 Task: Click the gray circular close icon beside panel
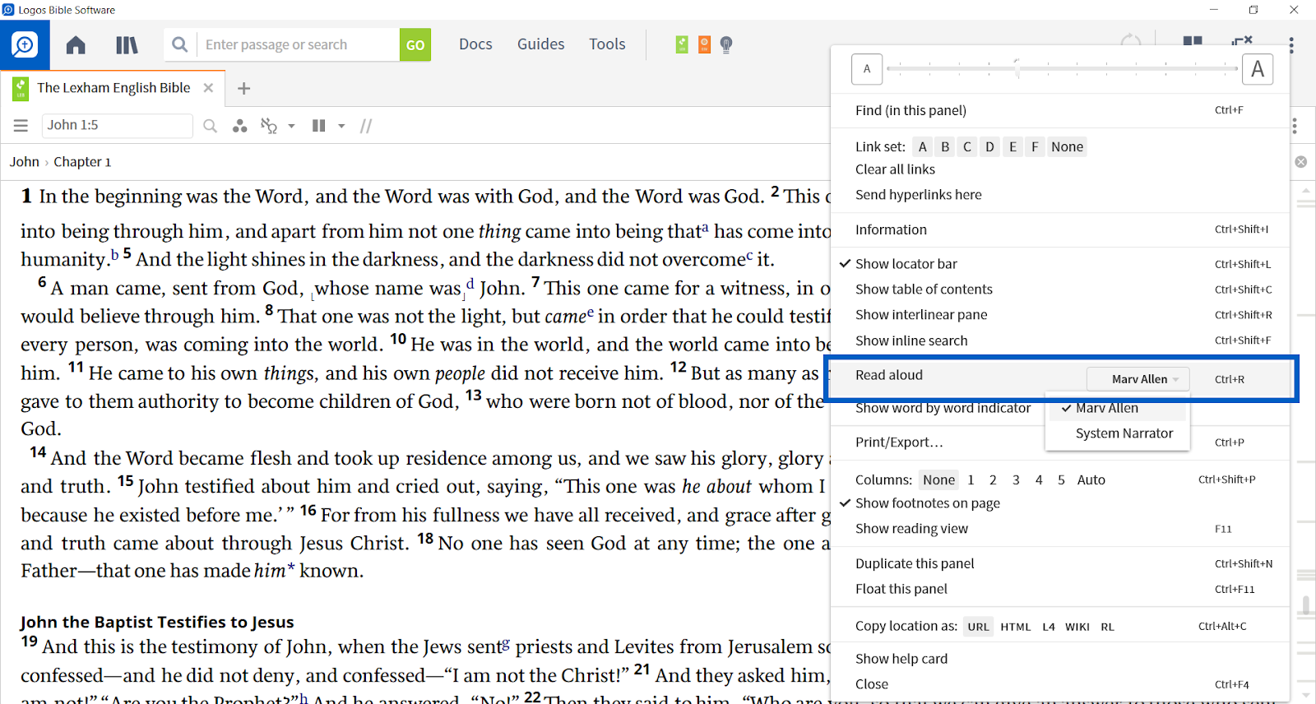point(1301,162)
